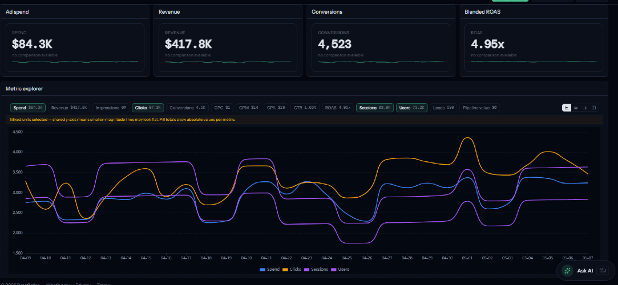The height and width of the screenshot is (285, 618).
Task: Deselect the Users metric pill
Action: [412, 108]
